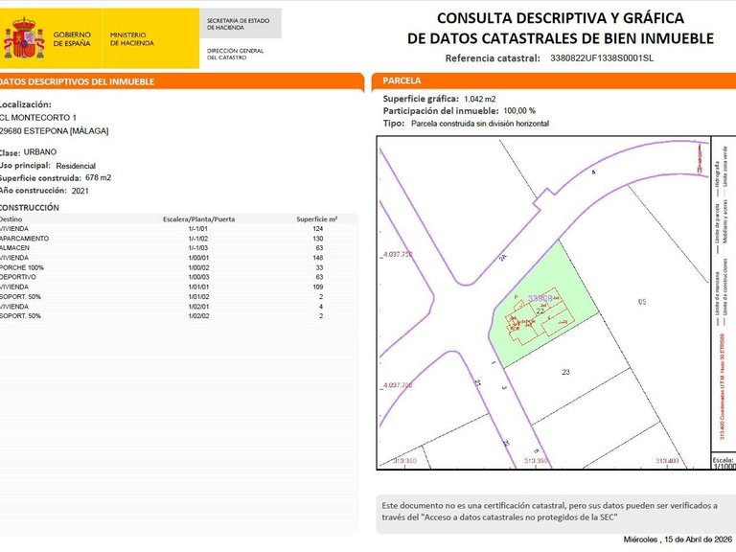Select surface value '148'
736x552 pixels.
click(x=318, y=258)
